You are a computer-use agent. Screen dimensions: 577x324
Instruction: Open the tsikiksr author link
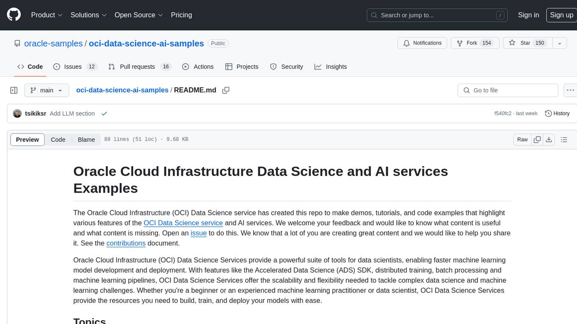[x=36, y=114]
